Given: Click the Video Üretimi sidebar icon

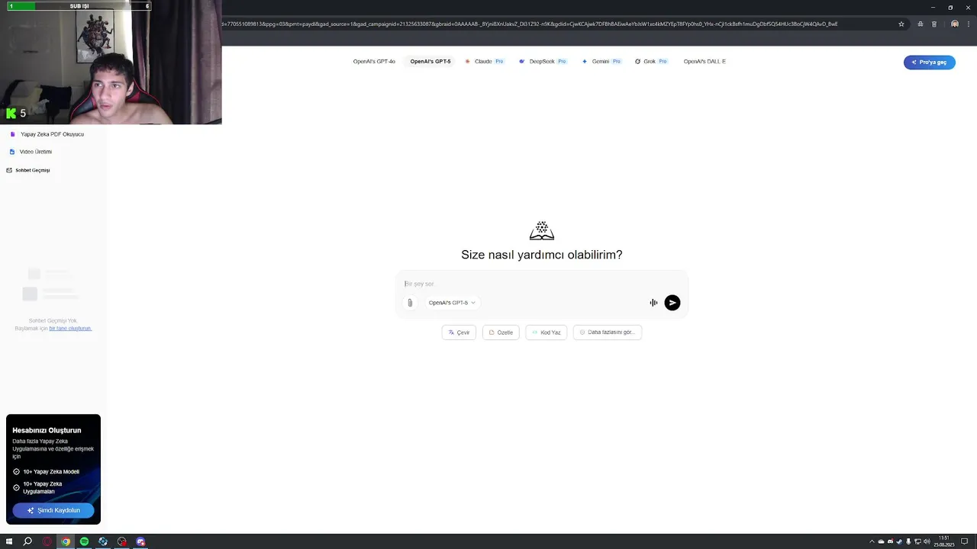Looking at the screenshot, I should coord(12,152).
